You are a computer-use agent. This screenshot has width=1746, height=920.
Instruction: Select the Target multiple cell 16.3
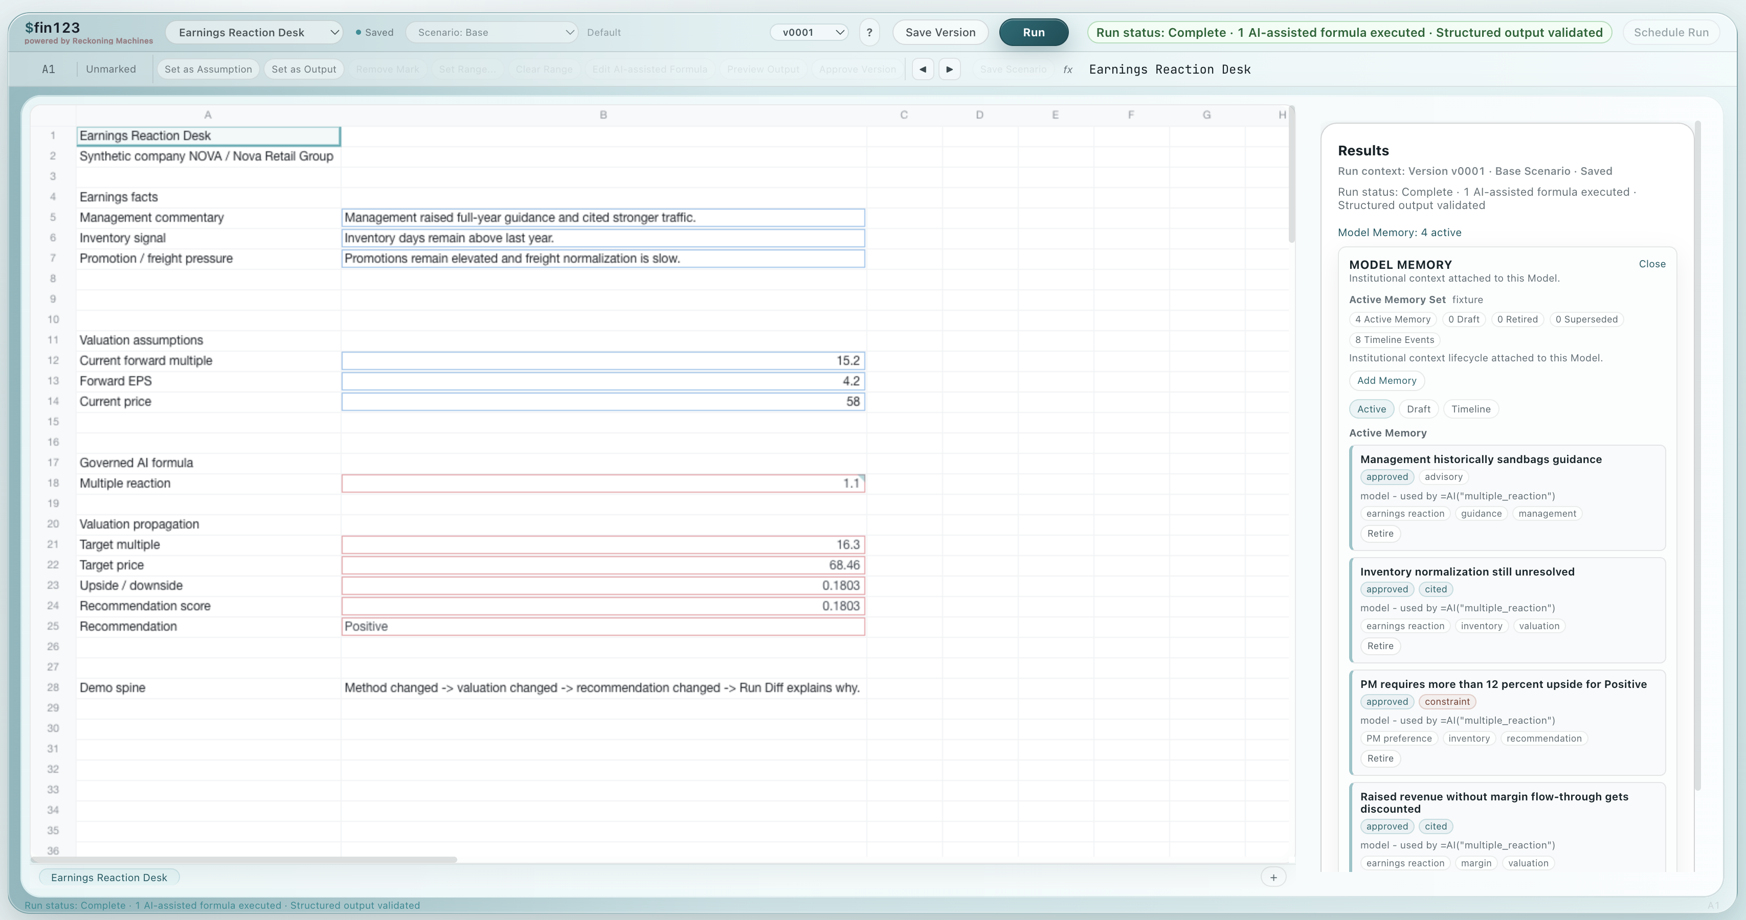602,545
